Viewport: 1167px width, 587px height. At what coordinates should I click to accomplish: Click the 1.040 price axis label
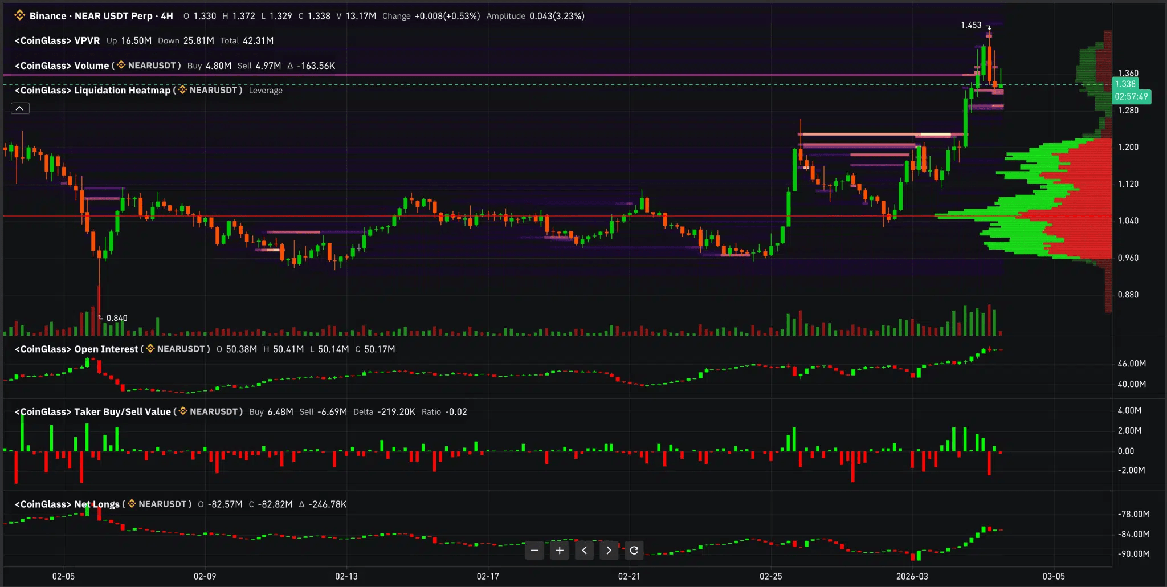[x=1128, y=221]
